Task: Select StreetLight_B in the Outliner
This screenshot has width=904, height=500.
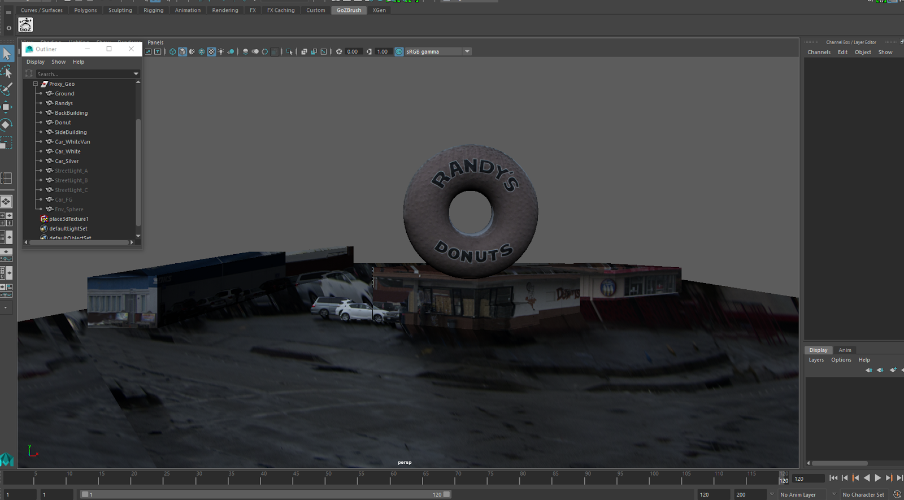Action: click(x=71, y=180)
